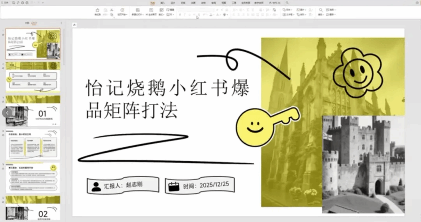This screenshot has height=222, width=421.
Task: Click the Print Preview icon
Action: [27, 3]
